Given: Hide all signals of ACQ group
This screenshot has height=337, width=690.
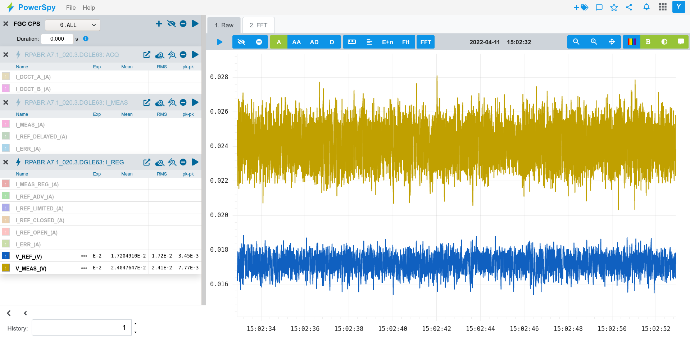Looking at the screenshot, I should (x=172, y=55).
